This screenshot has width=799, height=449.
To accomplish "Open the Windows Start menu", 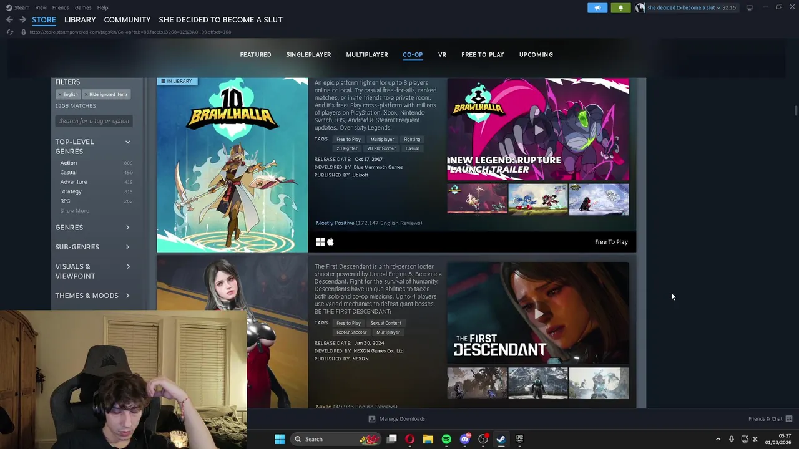I will [280, 439].
